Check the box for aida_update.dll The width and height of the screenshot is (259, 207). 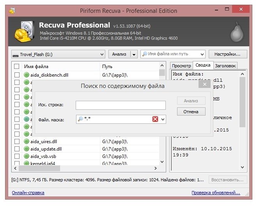16,149
